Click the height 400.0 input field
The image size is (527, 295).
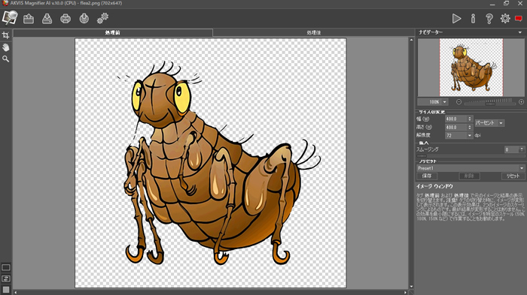(455, 128)
